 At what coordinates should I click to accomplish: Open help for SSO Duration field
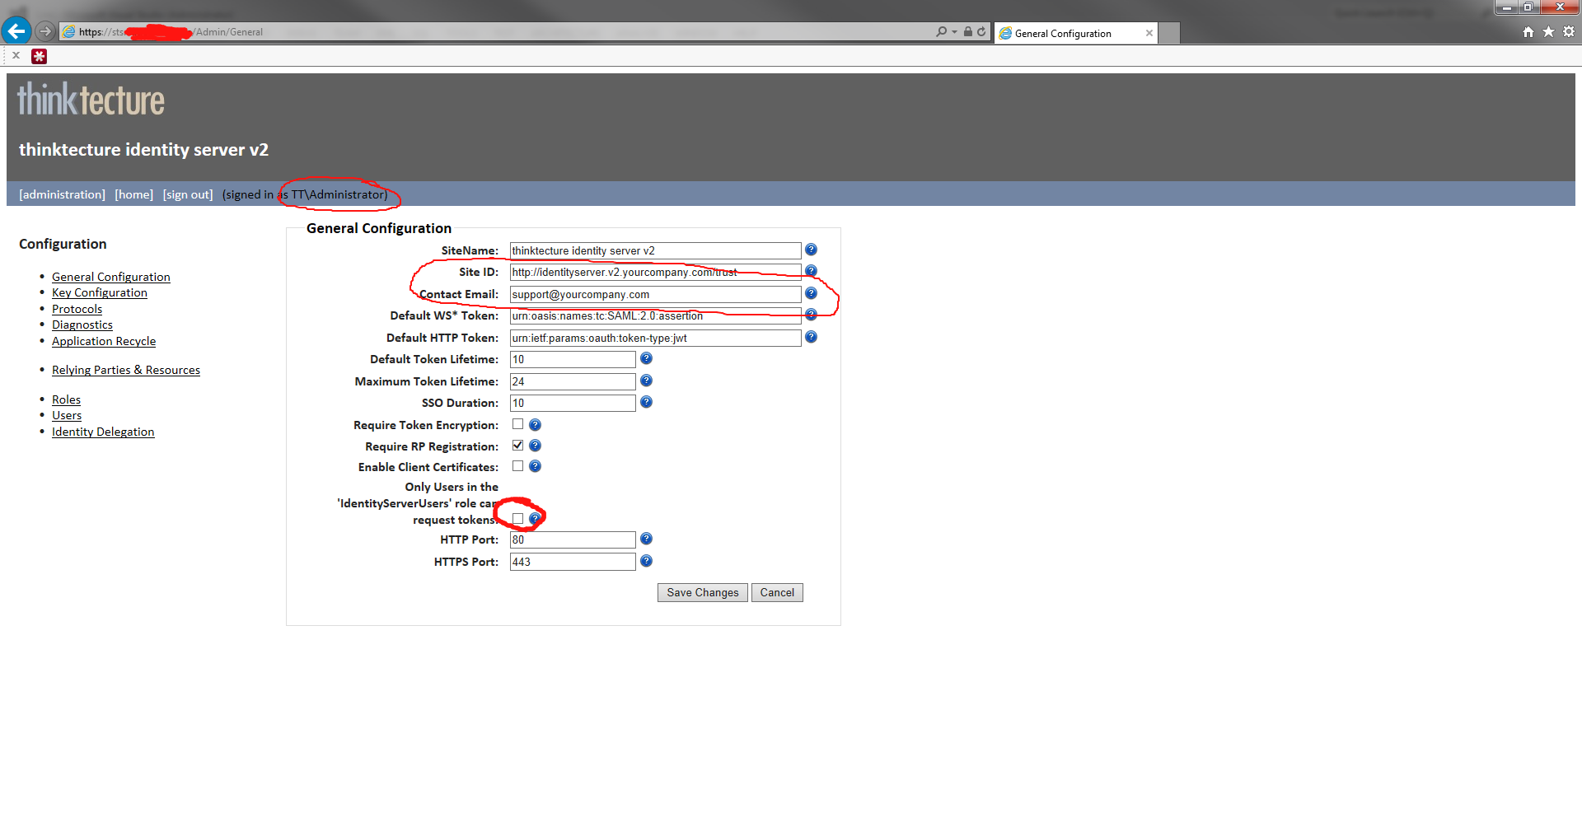[x=646, y=402]
